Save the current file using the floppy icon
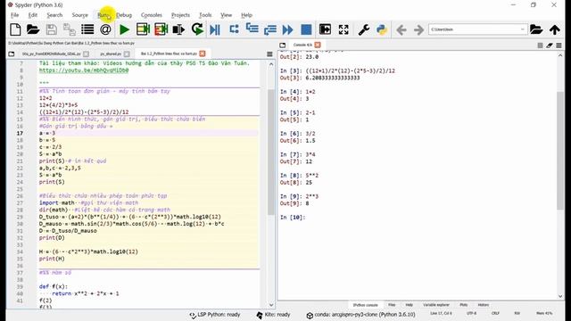This screenshot has height=321, width=571. 52,29
